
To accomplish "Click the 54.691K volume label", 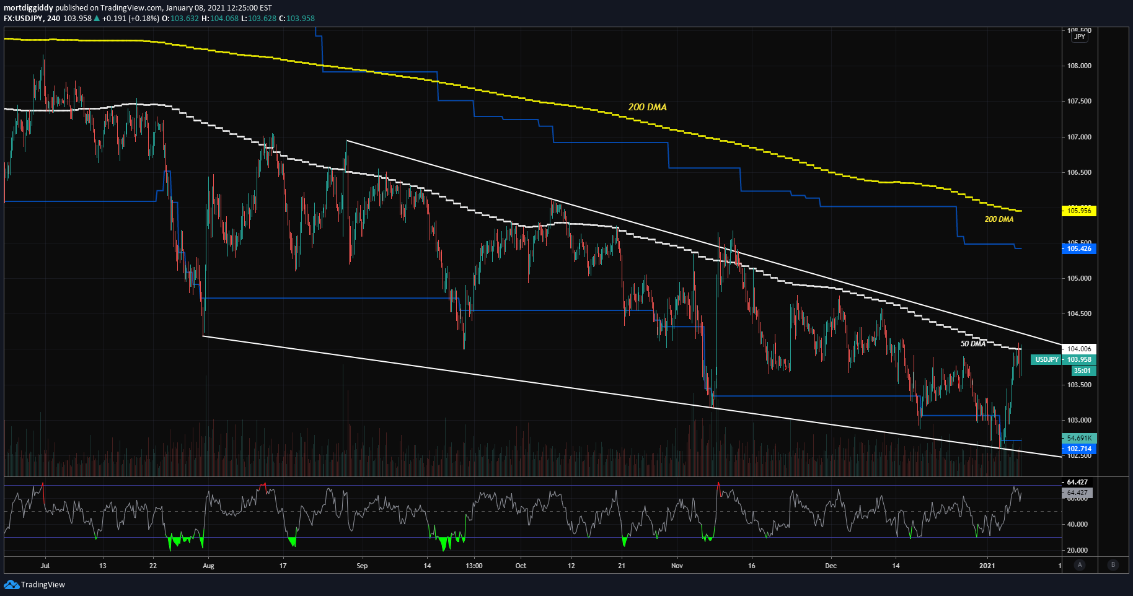I will pos(1079,438).
